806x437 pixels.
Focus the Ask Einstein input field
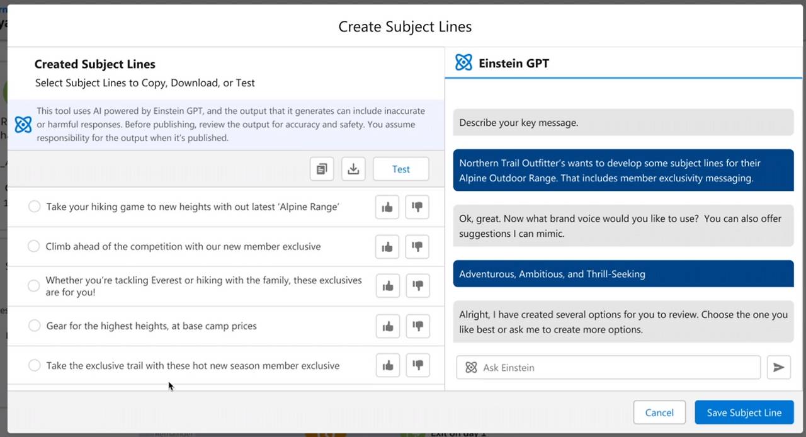coord(617,368)
